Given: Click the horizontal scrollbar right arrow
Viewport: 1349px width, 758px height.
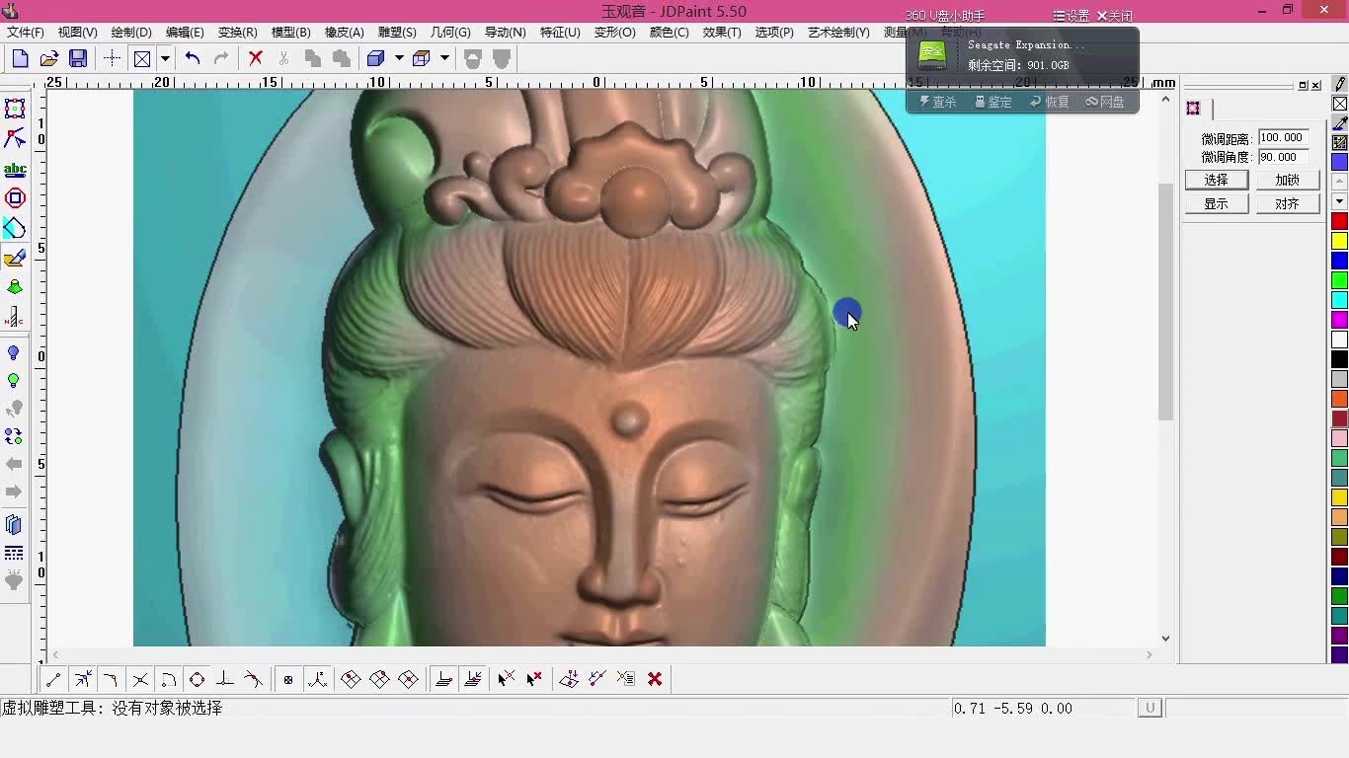Looking at the screenshot, I should pyautogui.click(x=1149, y=654).
